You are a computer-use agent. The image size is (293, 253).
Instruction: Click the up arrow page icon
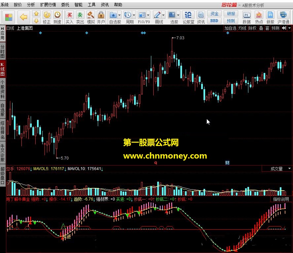[x=36, y=14]
